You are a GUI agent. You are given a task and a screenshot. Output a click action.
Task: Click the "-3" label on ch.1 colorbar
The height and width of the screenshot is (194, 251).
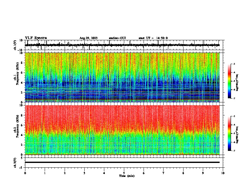tap(234, 64)
